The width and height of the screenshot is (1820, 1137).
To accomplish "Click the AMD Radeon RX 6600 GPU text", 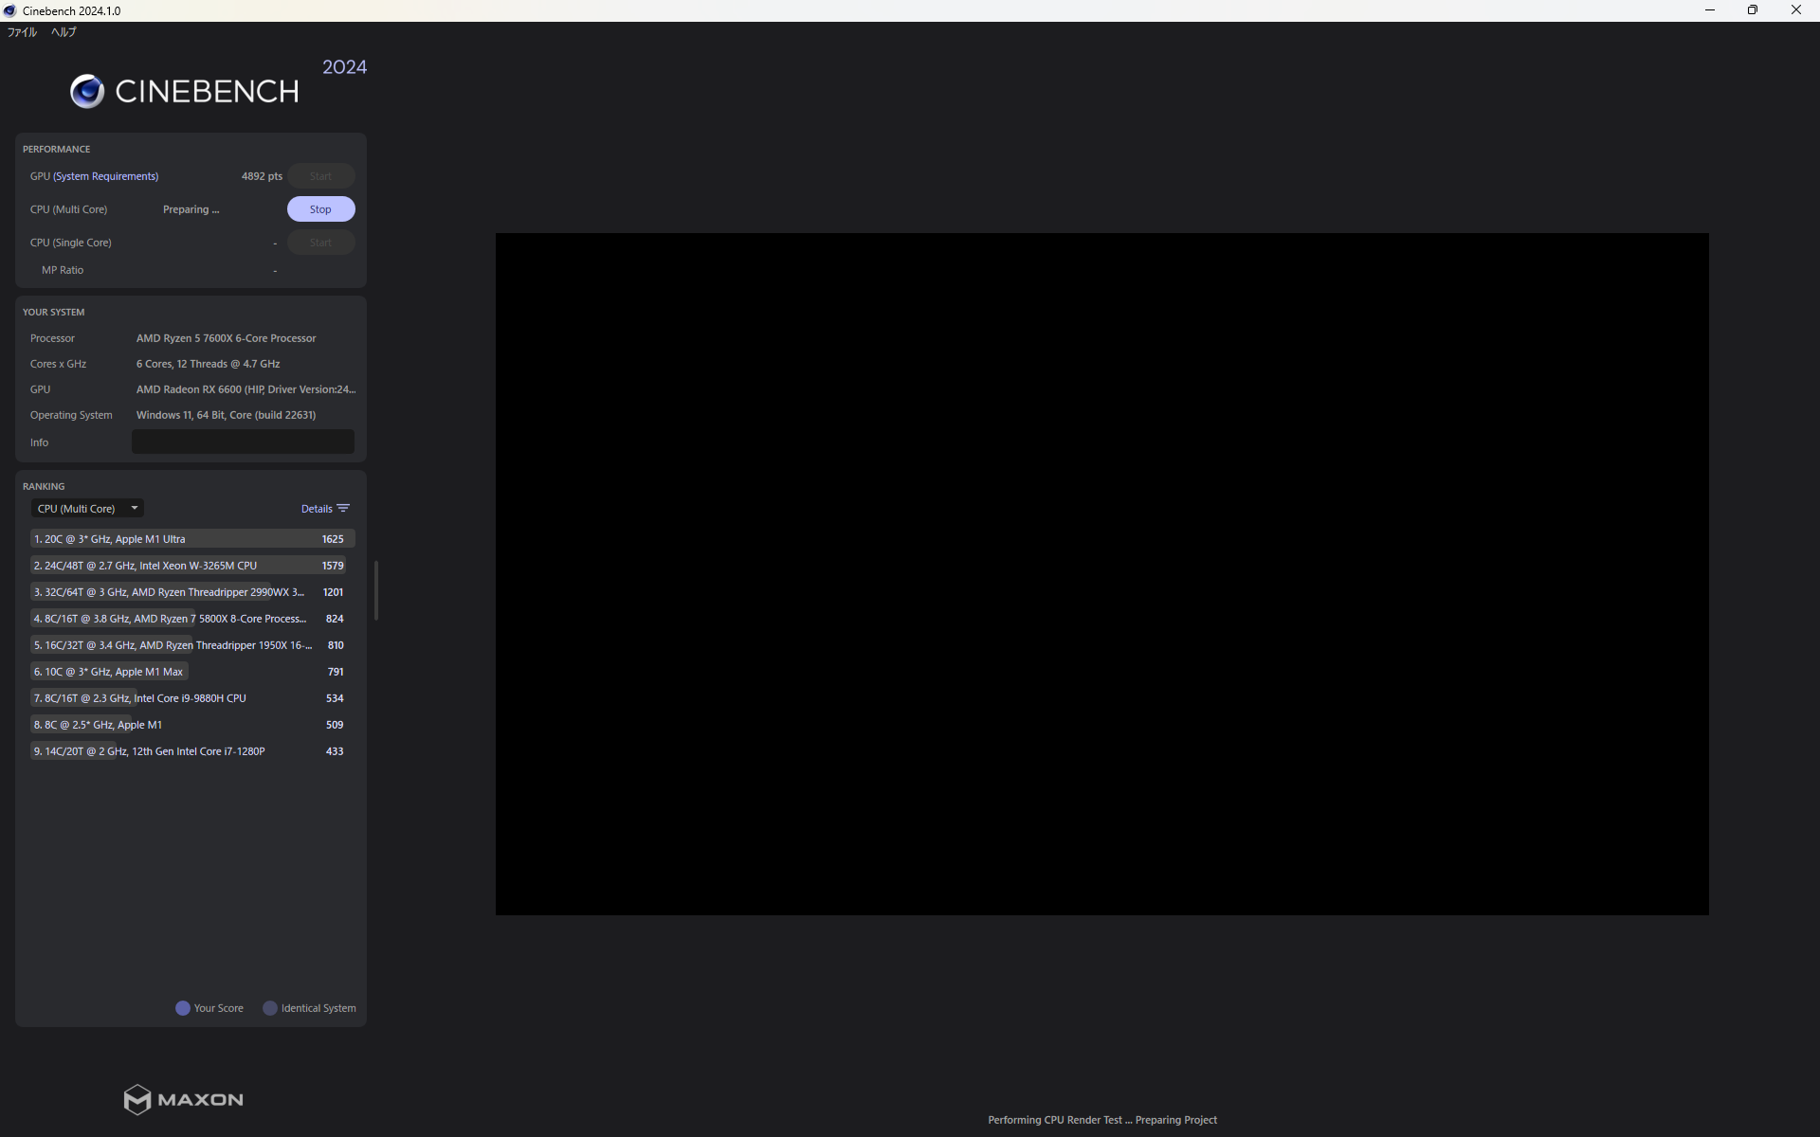I will coord(246,389).
